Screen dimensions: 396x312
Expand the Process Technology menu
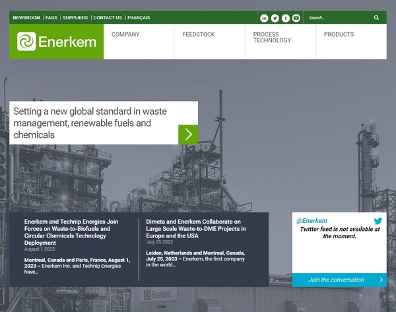[272, 38]
